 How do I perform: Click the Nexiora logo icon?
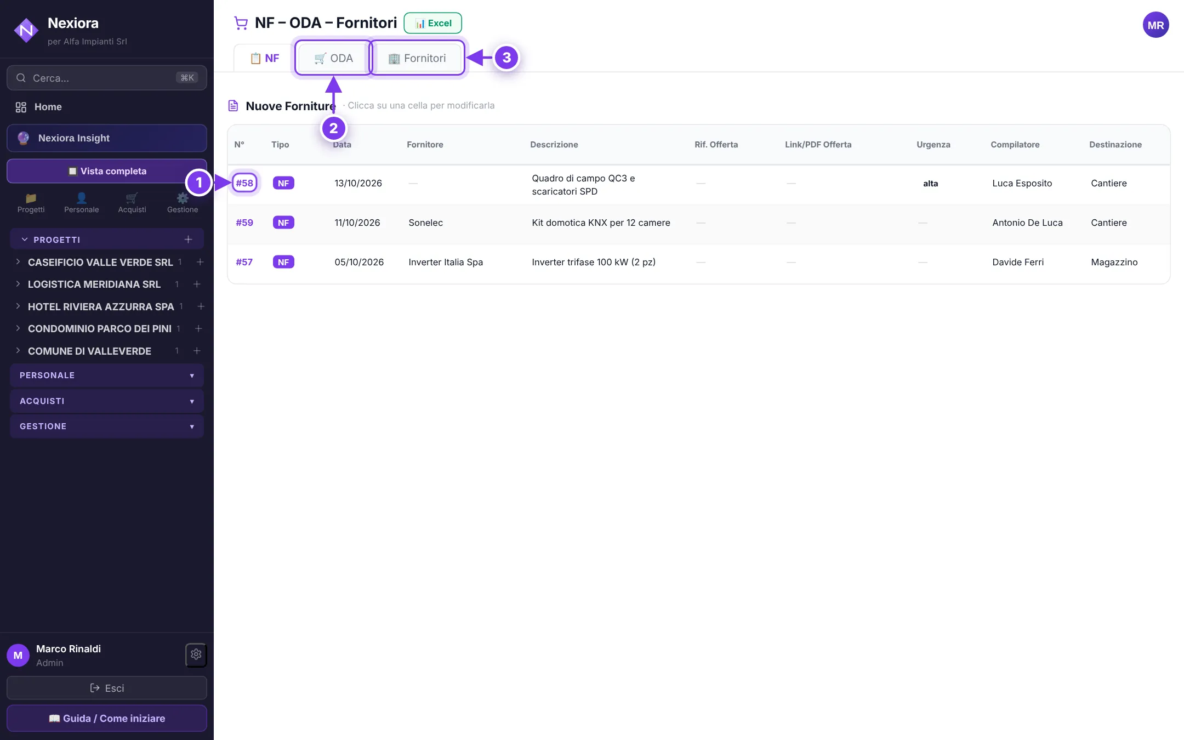click(x=26, y=31)
